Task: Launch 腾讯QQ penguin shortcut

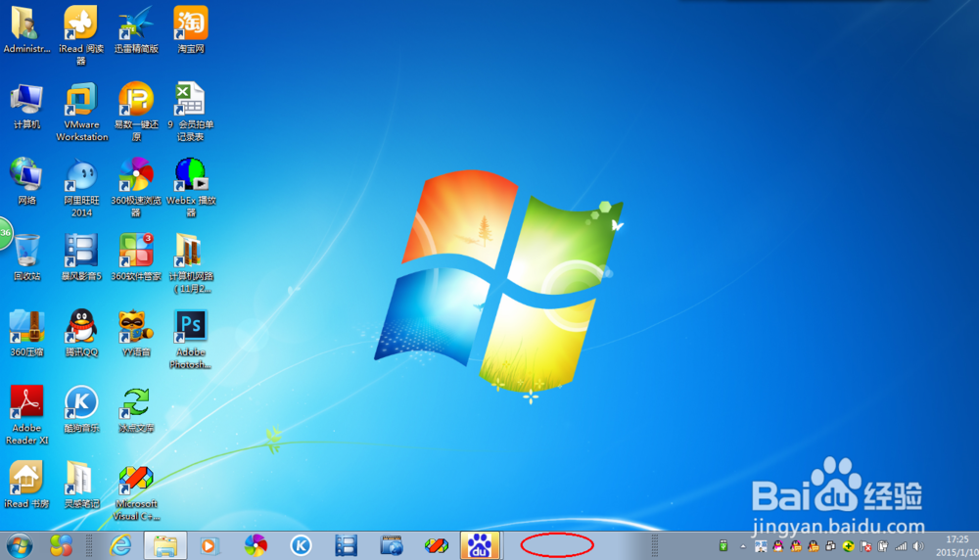Action: (81, 334)
